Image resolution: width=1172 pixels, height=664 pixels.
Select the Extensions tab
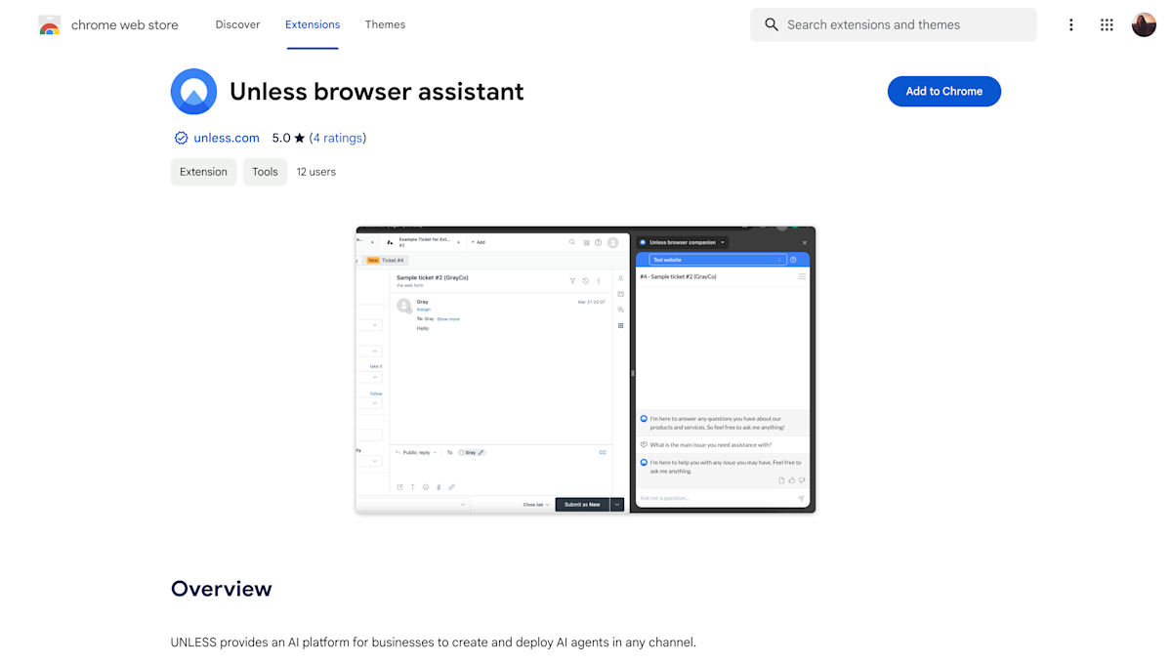click(313, 24)
